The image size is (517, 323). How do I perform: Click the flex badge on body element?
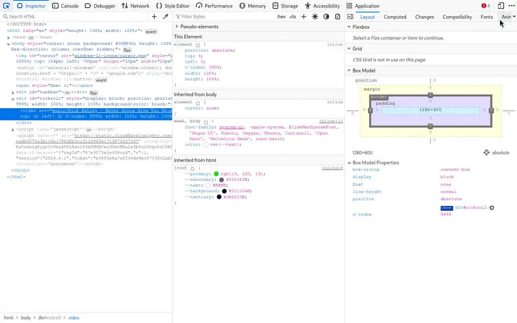coord(127,50)
